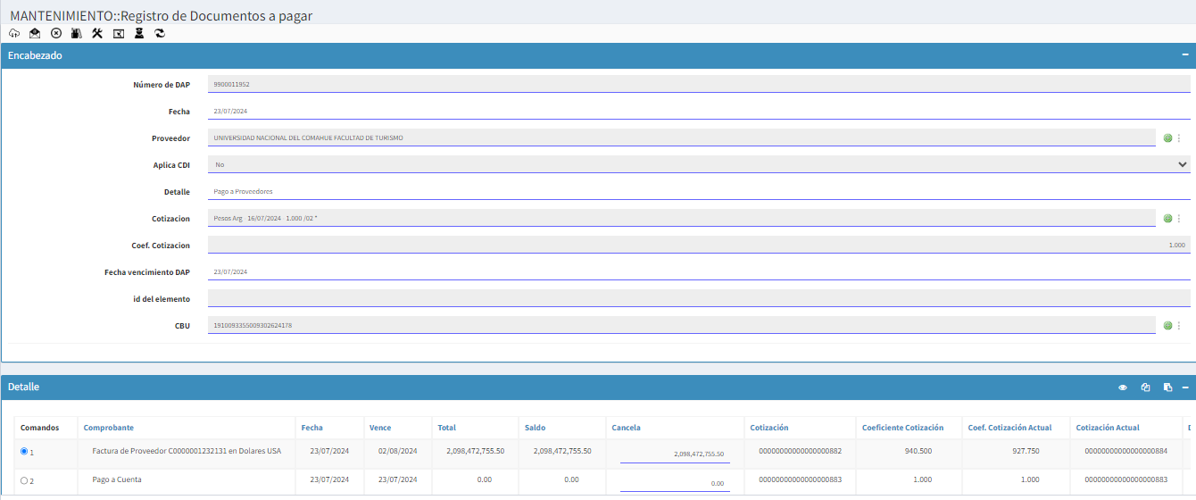Click the Fecha vencimiento DAP field
Screen dimensions: 1196x500
699,271
